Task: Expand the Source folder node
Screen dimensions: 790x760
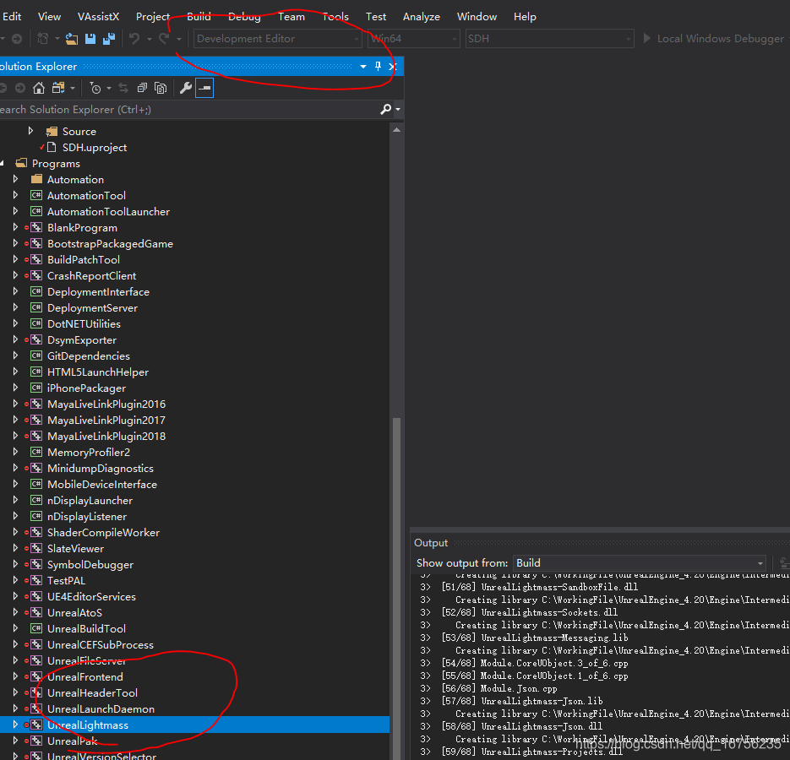Action: pos(30,131)
